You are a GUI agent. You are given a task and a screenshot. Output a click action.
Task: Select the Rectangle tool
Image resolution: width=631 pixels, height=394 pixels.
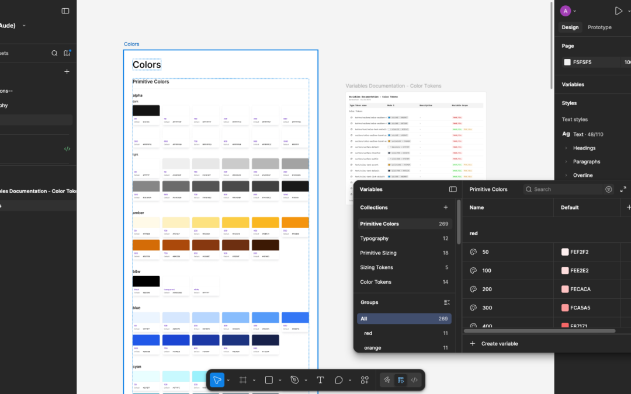pyautogui.click(x=268, y=379)
